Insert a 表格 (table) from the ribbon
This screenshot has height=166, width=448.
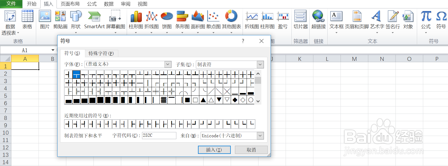click(x=27, y=20)
